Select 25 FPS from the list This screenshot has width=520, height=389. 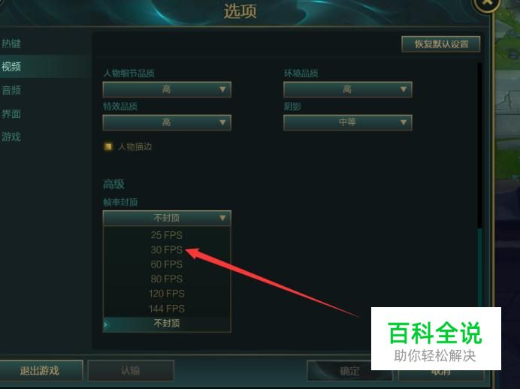167,235
